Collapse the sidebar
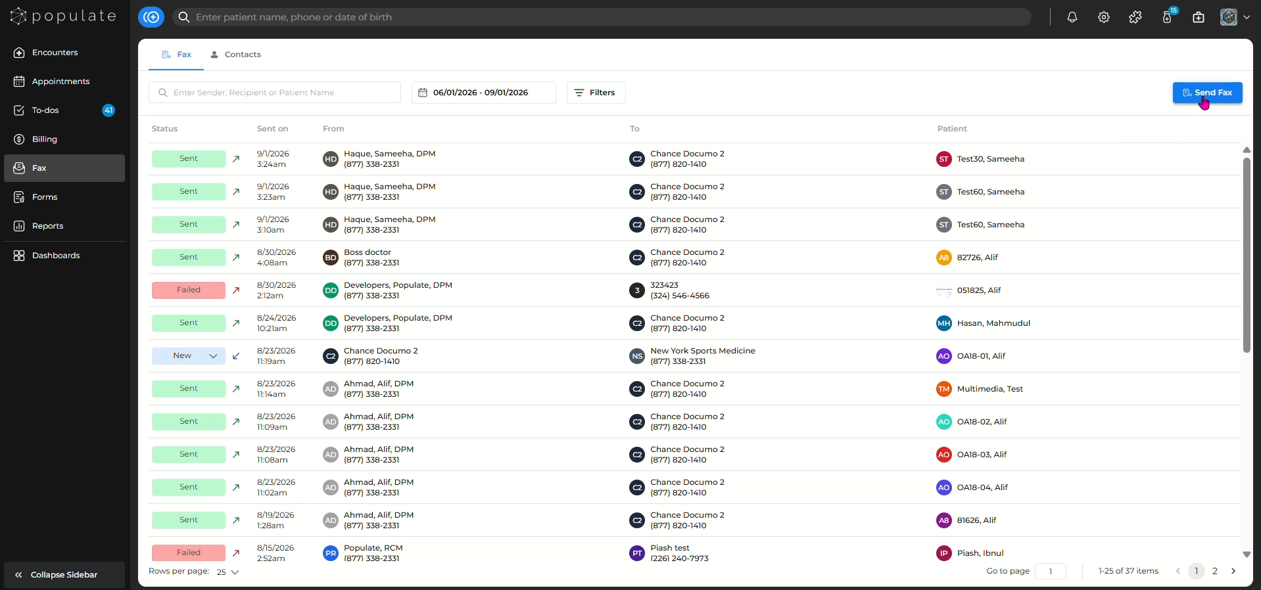 64,575
